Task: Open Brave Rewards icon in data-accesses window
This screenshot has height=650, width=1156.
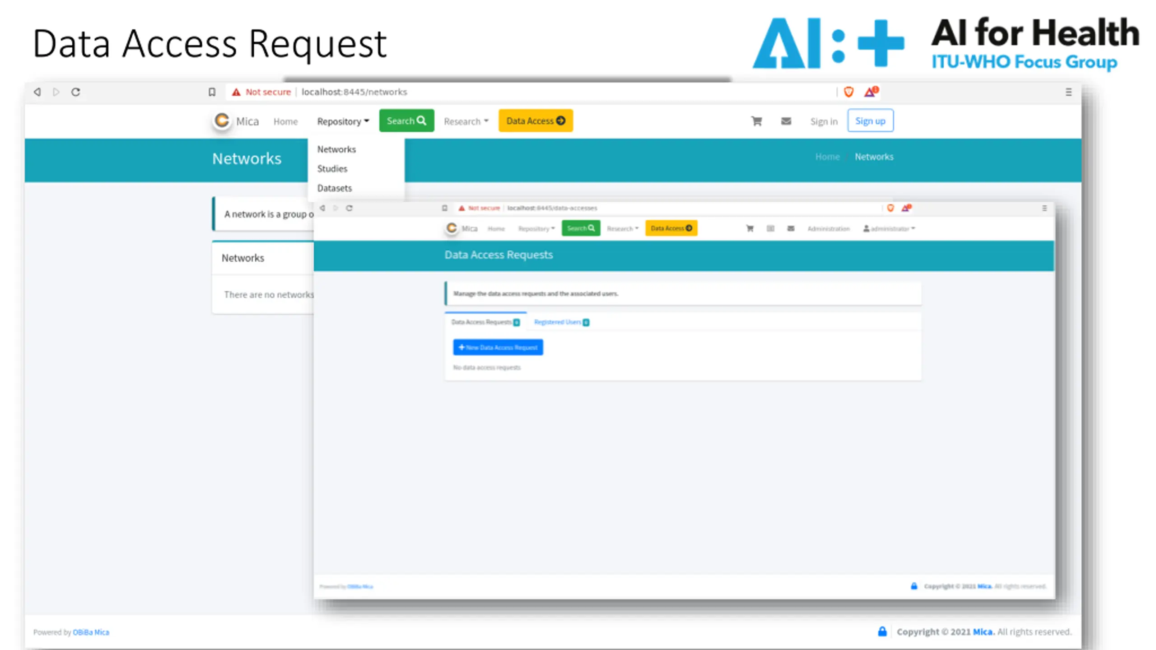Action: tap(906, 208)
